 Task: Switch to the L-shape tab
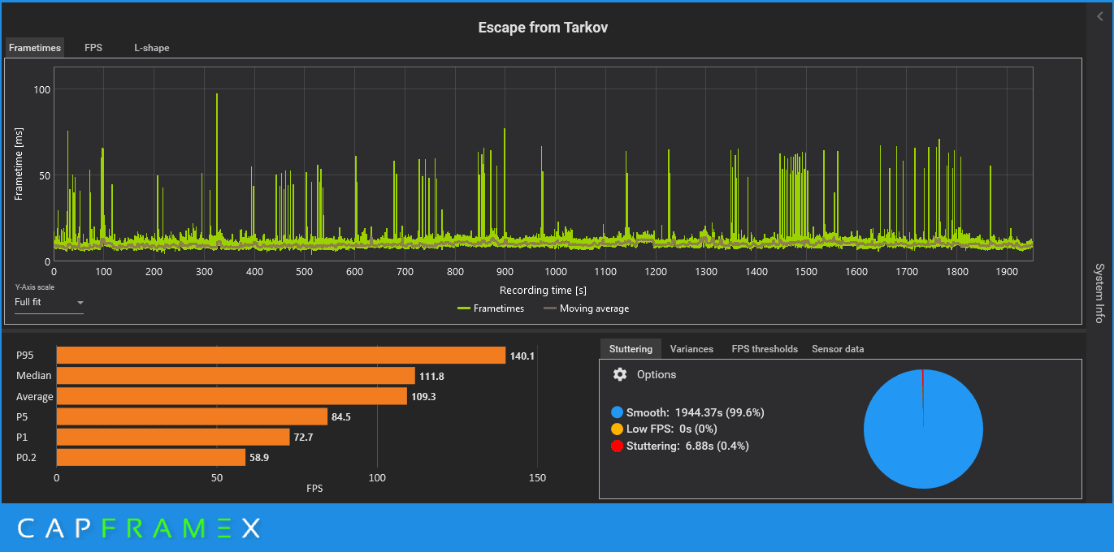pyautogui.click(x=152, y=48)
